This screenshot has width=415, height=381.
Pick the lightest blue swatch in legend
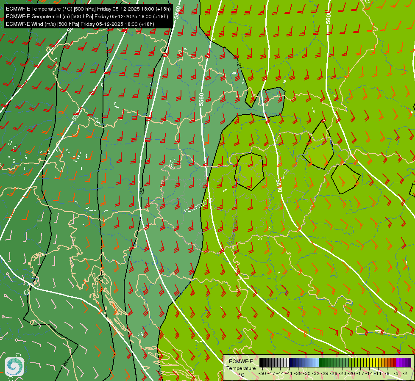tap(318, 362)
